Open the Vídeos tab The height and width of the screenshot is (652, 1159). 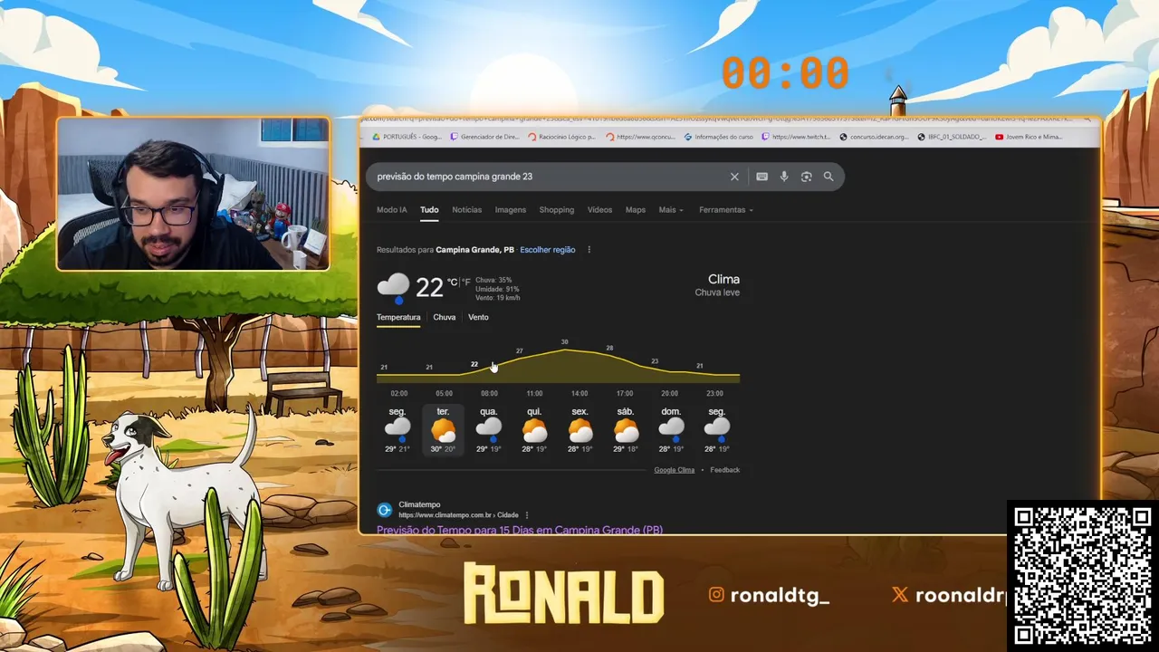coord(599,210)
